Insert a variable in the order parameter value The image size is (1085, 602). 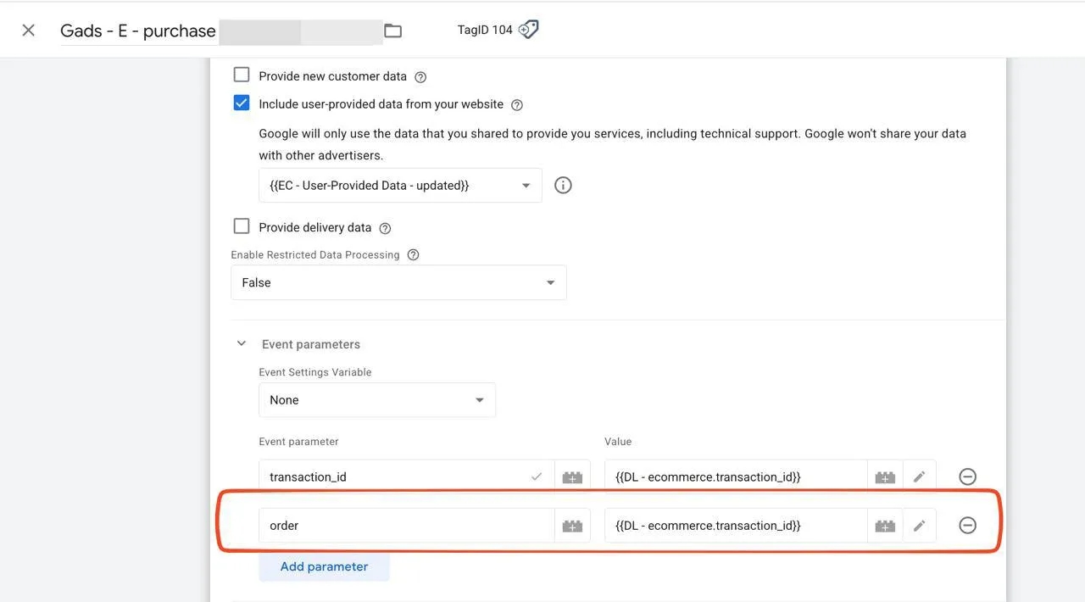(885, 526)
